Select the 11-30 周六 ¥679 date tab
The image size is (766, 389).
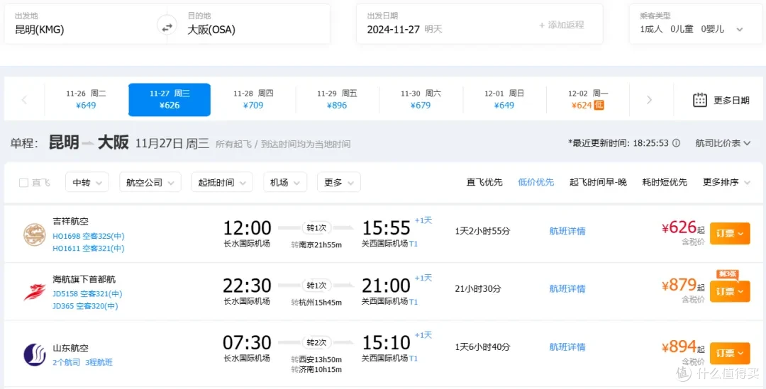tap(421, 100)
